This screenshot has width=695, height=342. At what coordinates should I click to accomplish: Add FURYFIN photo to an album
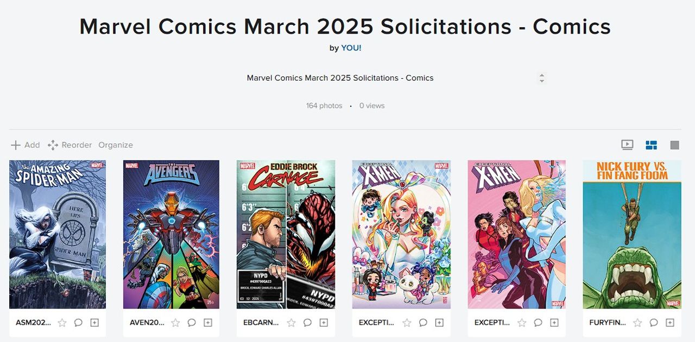pos(670,322)
